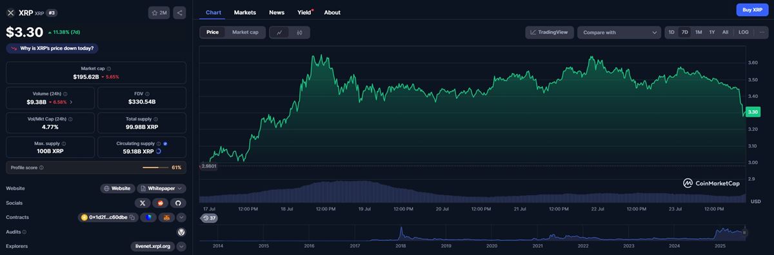The image size is (774, 255).
Task: Expand more contracts chevron
Action: (x=181, y=218)
